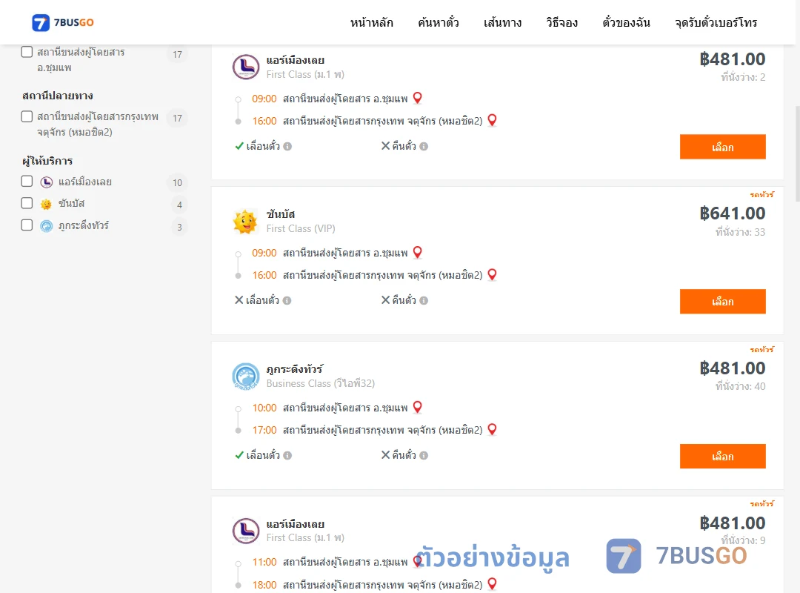This screenshot has width=800, height=593.
Task: Click แอร์เมืองเลย logo on 11:00 trip card
Action: [246, 531]
